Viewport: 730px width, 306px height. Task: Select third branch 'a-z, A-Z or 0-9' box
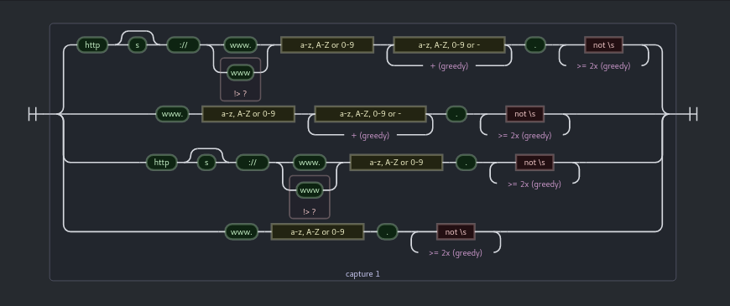[x=397, y=163]
